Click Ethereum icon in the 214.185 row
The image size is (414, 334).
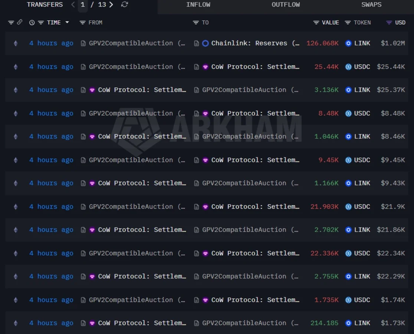click(x=16, y=323)
